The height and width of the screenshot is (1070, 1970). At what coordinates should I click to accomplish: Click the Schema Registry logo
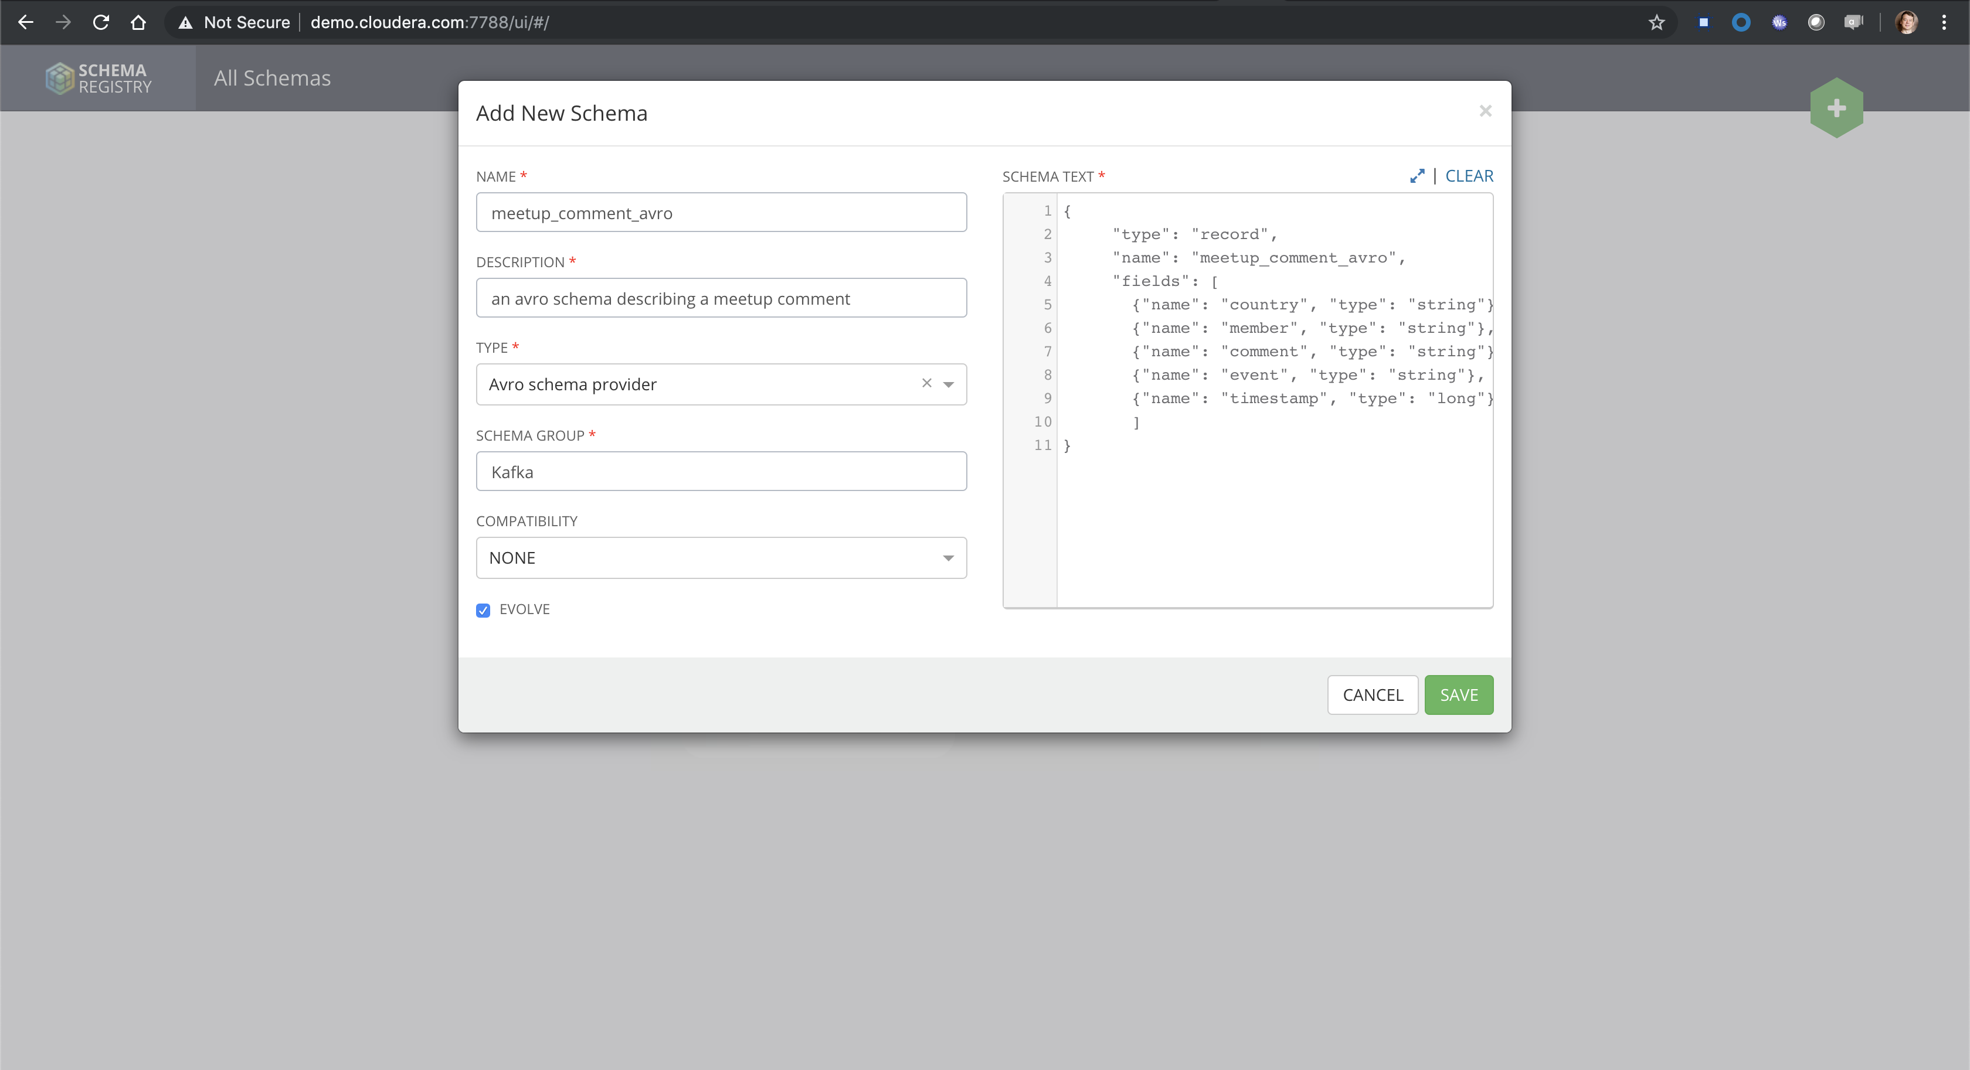(x=98, y=78)
